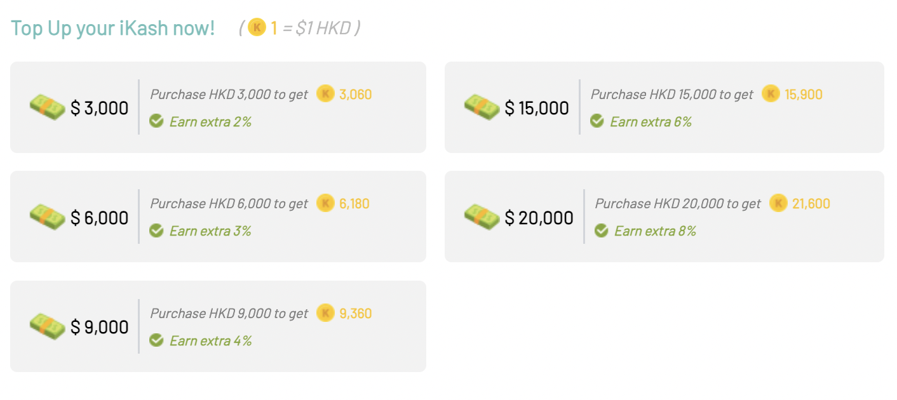
Task: Click the gold coin icon next to 6,180
Action: tap(325, 203)
